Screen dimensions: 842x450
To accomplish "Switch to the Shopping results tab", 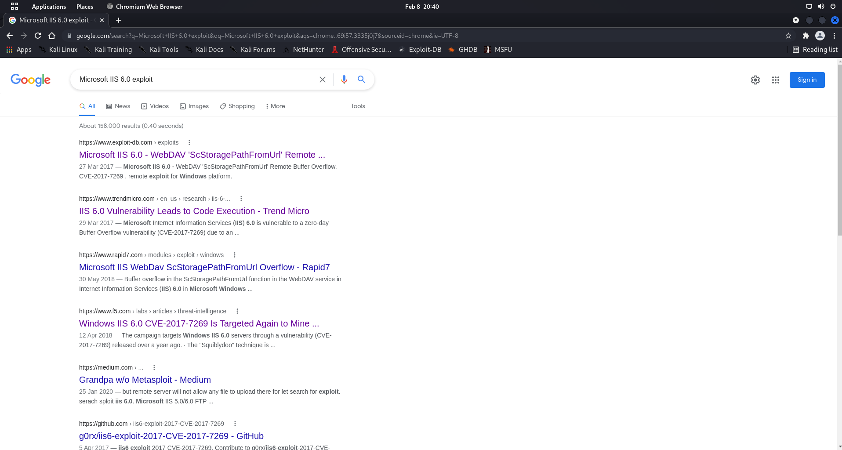I will point(237,106).
